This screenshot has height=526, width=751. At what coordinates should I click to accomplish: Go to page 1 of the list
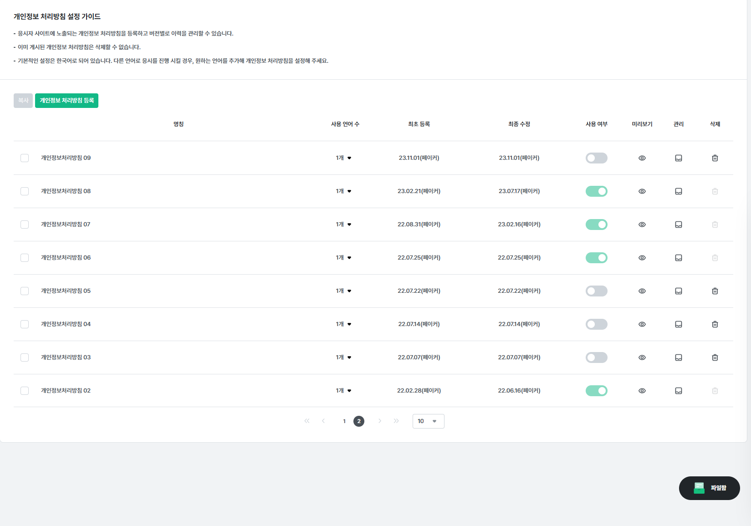point(344,421)
